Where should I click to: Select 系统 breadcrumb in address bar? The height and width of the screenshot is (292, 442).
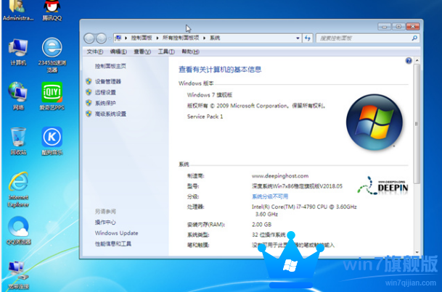pyautogui.click(x=215, y=38)
